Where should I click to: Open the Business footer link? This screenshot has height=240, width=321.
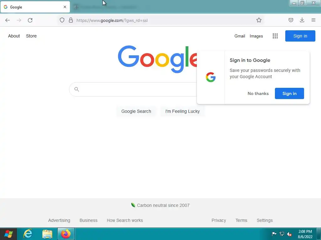click(x=88, y=220)
